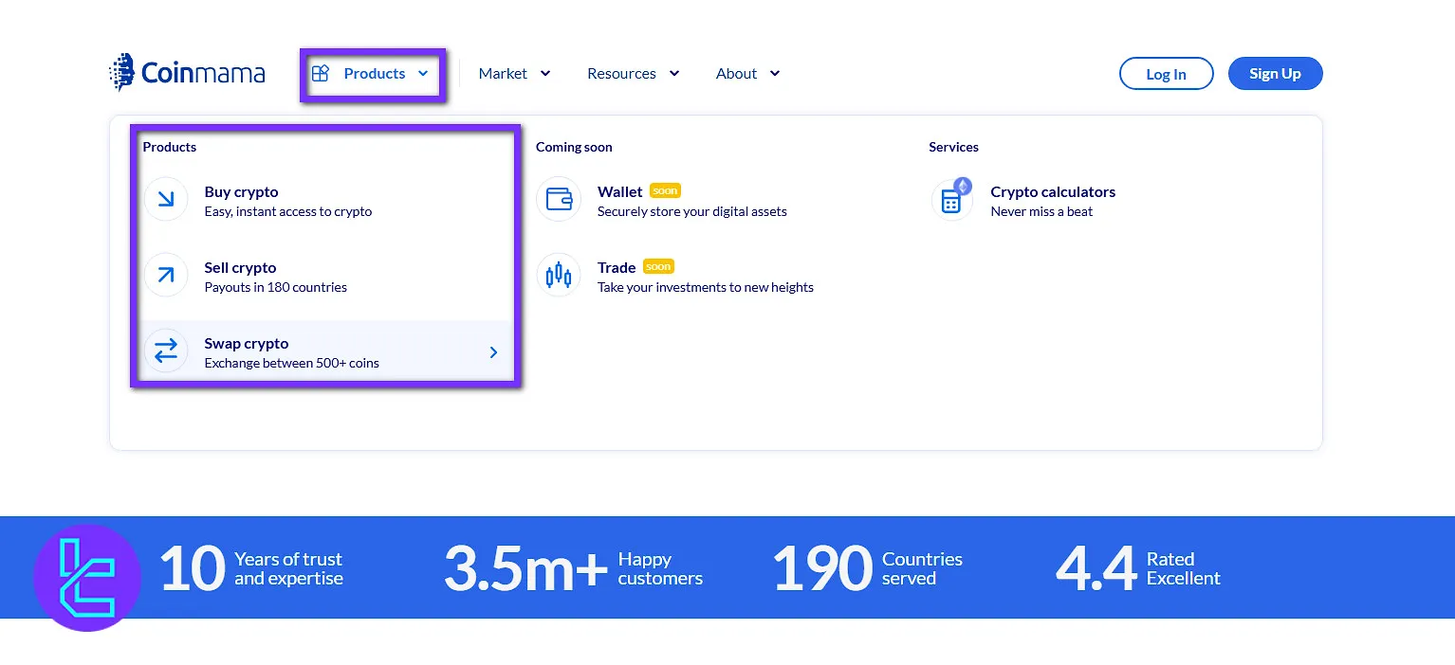The height and width of the screenshot is (665, 1455).
Task: Click the Log In button
Action: 1166,74
